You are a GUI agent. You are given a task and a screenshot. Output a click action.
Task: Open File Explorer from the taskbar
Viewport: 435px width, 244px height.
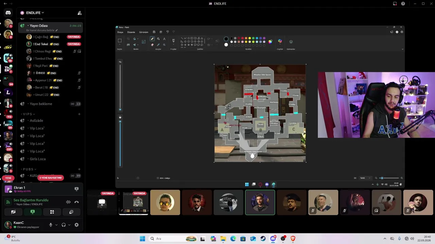click(223, 239)
